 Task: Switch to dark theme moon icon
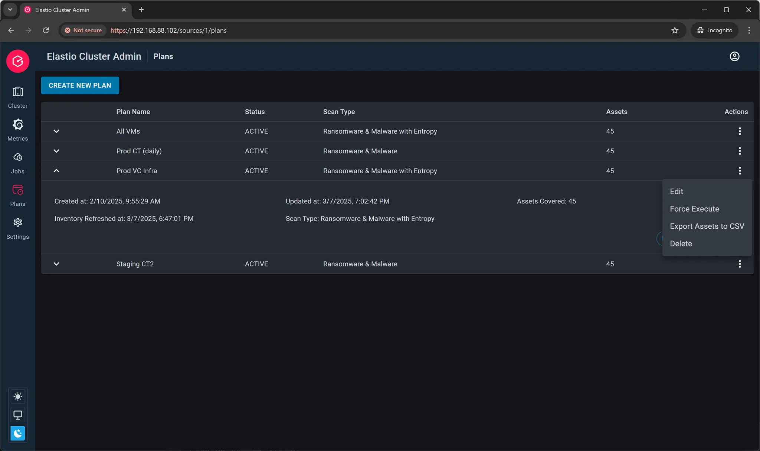(x=18, y=433)
